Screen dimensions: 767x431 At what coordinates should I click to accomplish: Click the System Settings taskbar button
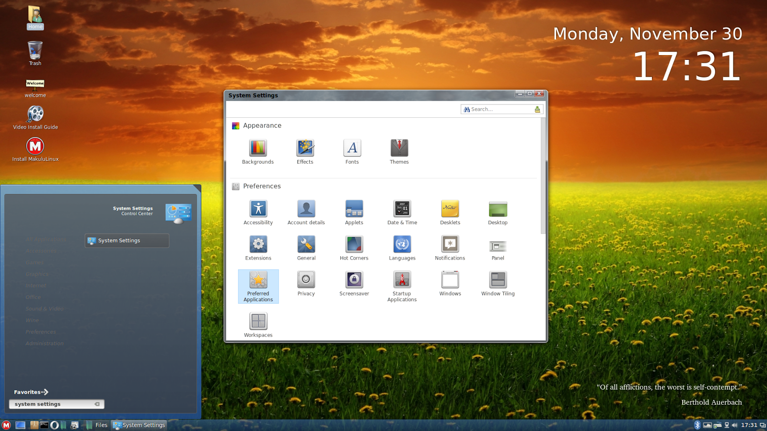[x=139, y=425]
